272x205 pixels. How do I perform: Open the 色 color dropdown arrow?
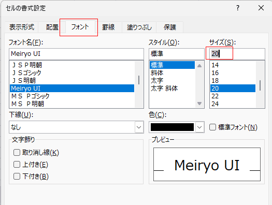point(199,127)
